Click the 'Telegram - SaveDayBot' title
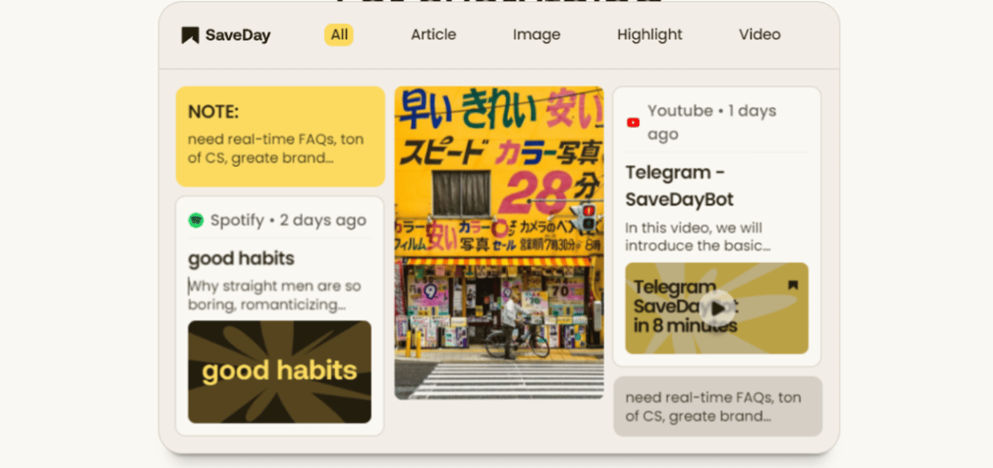The height and width of the screenshot is (468, 993). pos(680,186)
